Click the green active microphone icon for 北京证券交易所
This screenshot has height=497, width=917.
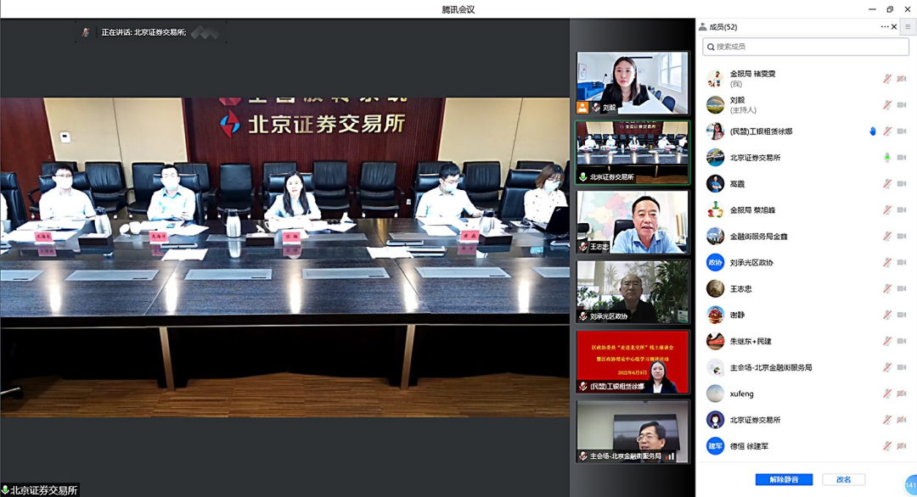click(x=887, y=158)
